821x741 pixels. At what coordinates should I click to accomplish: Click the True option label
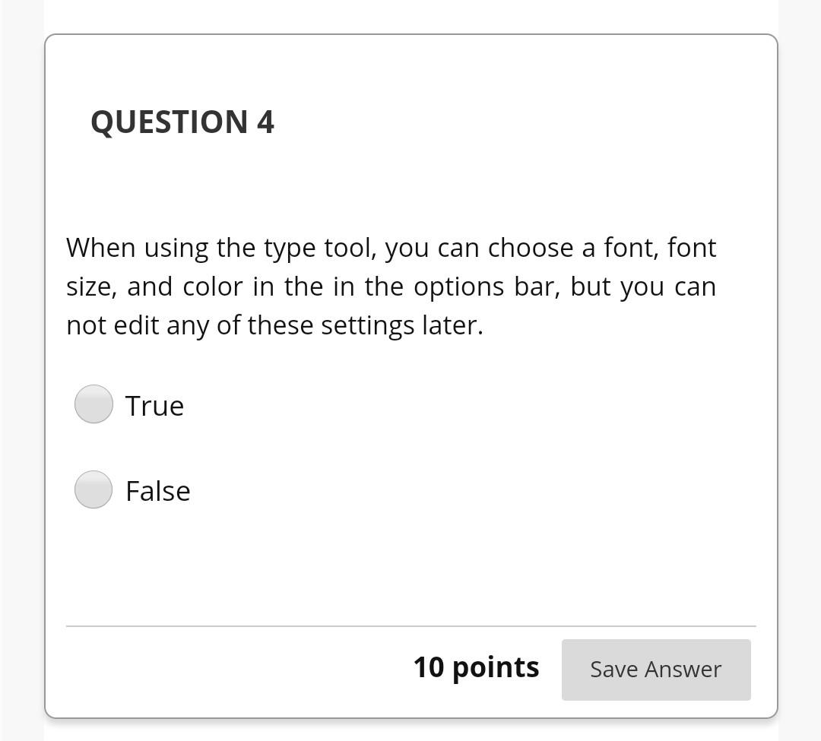tap(154, 405)
